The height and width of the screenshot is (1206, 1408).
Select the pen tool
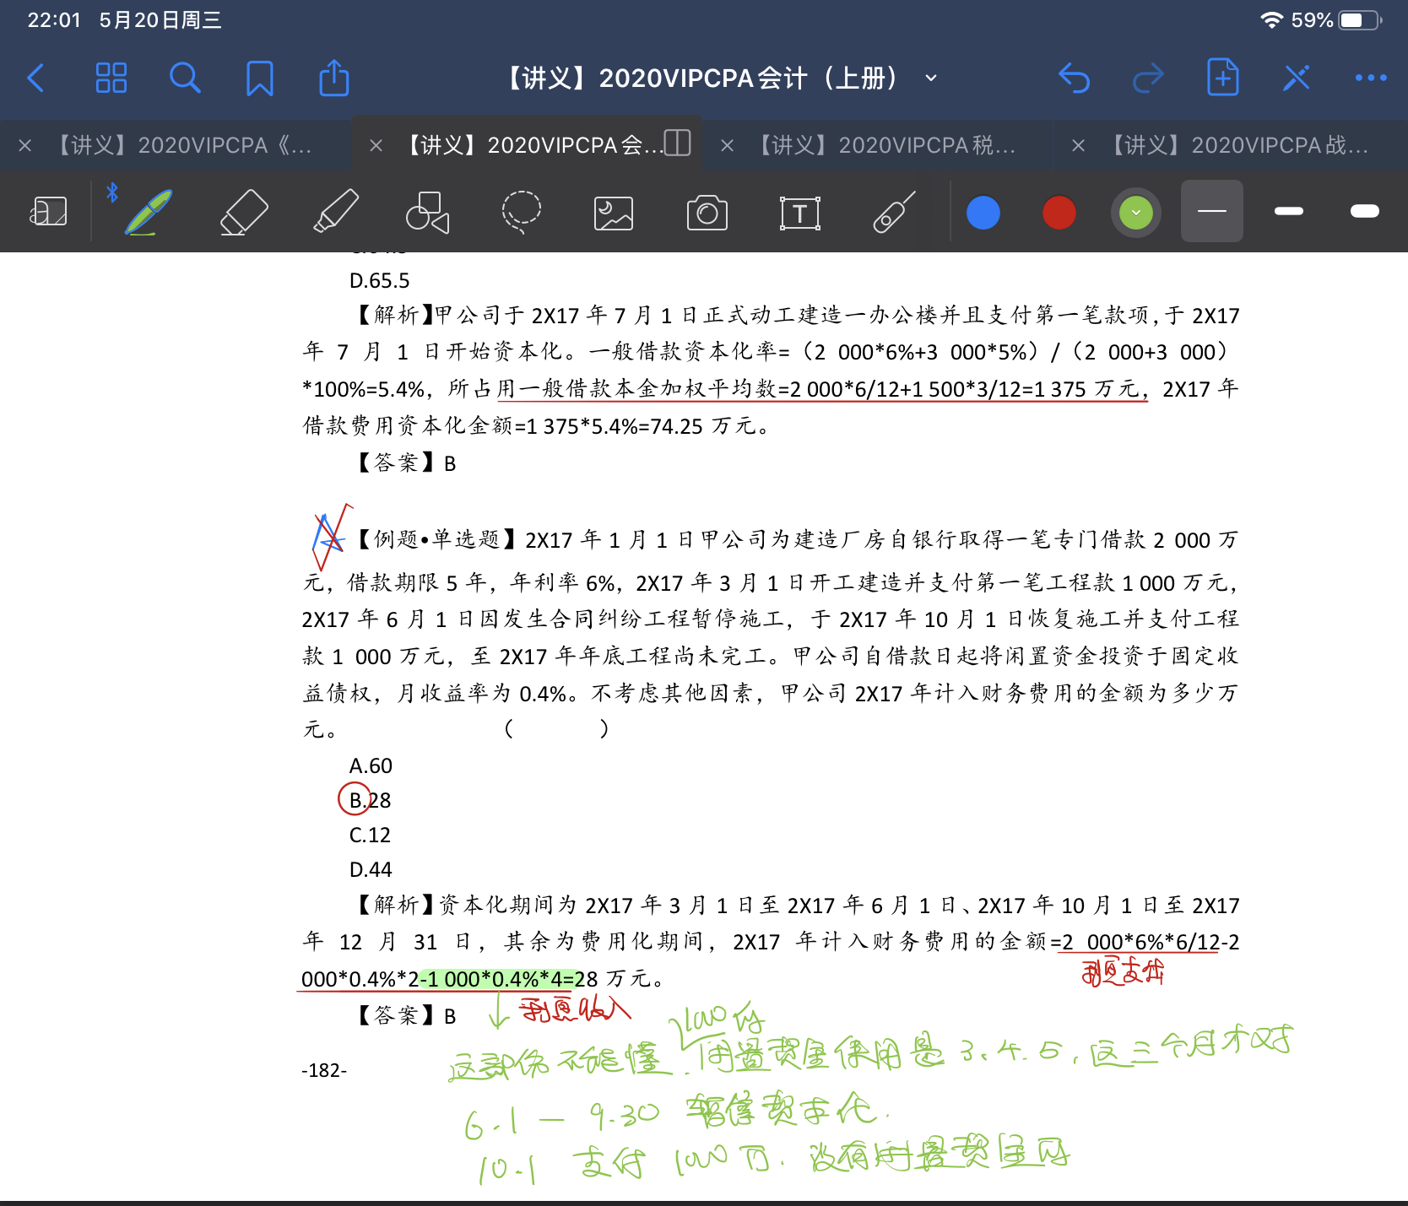(x=149, y=212)
